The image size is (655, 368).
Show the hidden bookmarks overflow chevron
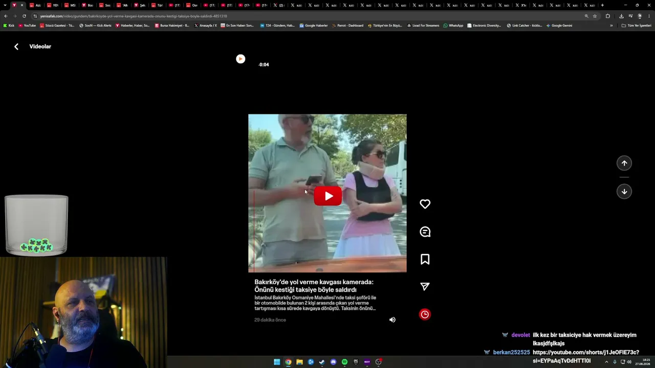click(x=611, y=26)
